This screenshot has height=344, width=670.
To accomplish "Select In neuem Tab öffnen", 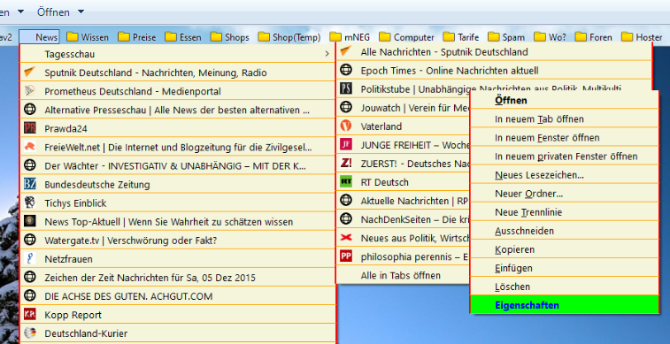I will coord(565,118).
